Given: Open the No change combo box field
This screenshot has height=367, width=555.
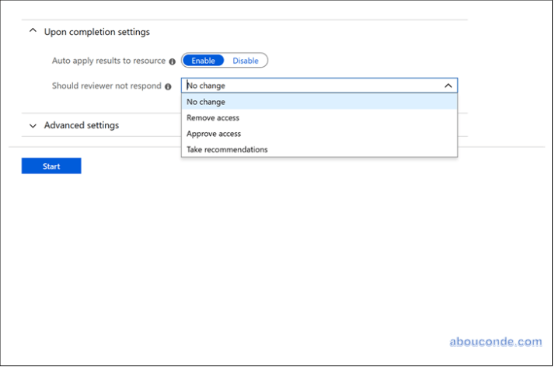Looking at the screenshot, I should (311, 86).
